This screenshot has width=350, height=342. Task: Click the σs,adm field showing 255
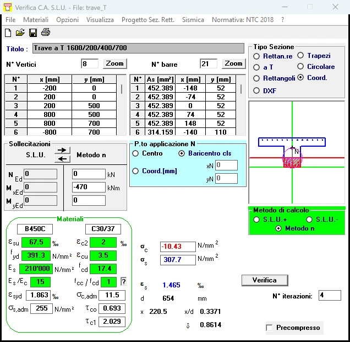tap(41, 308)
